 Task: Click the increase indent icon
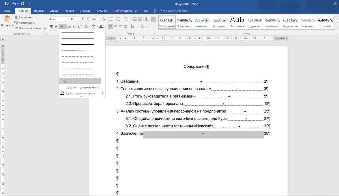pos(140,19)
